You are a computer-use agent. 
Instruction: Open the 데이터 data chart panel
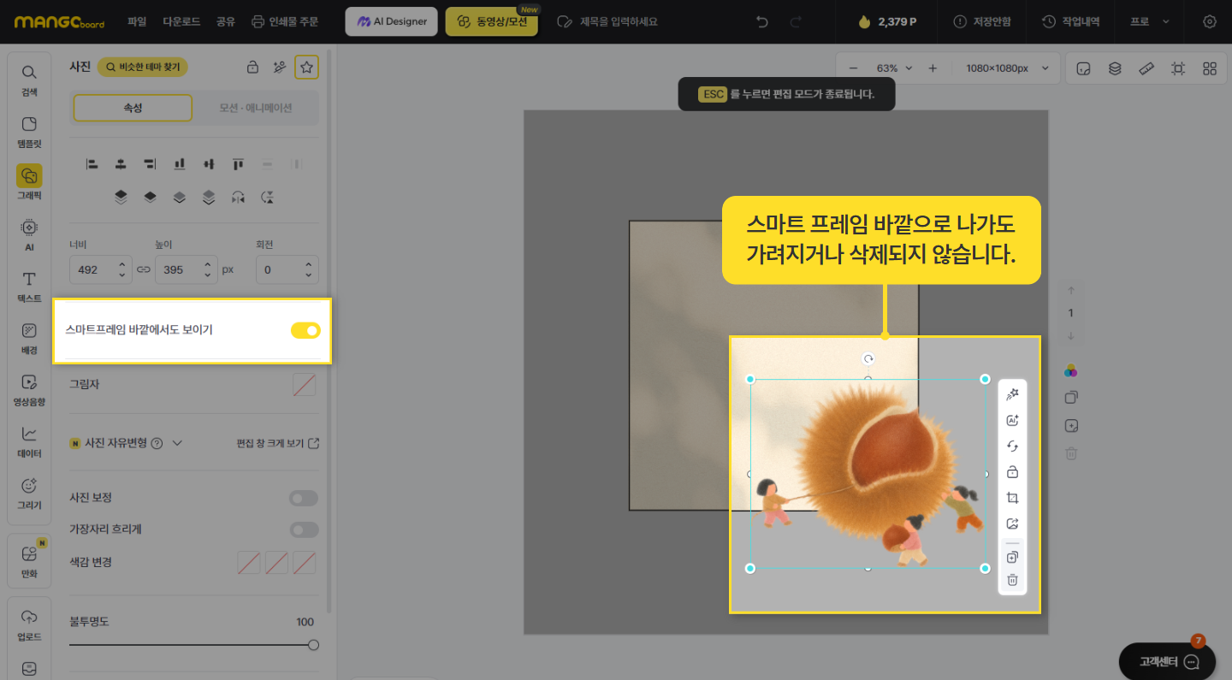(x=29, y=441)
